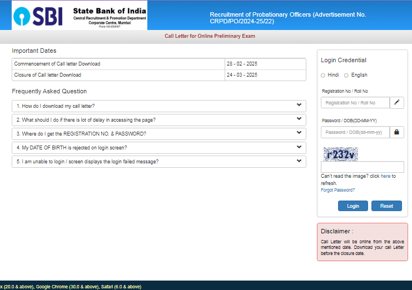The width and height of the screenshot is (412, 290).
Task: Click 'here' link to refresh captcha
Action: 385,176
